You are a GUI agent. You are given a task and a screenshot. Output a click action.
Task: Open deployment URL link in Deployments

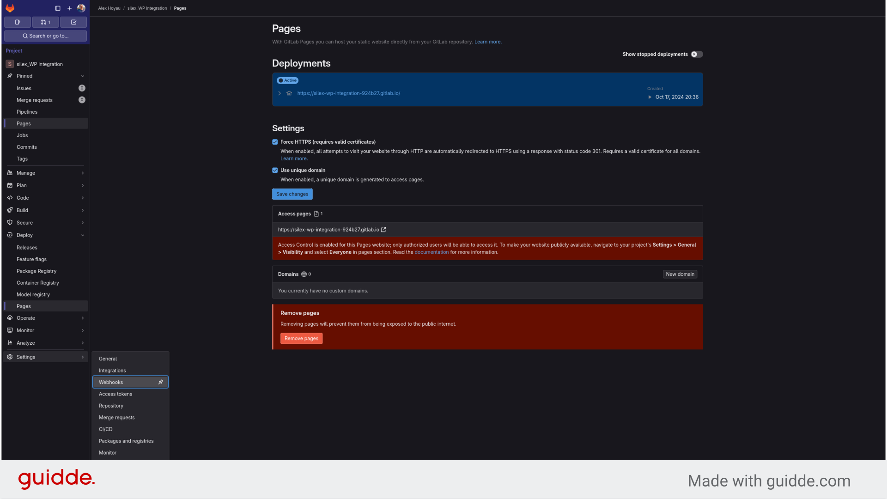click(349, 93)
